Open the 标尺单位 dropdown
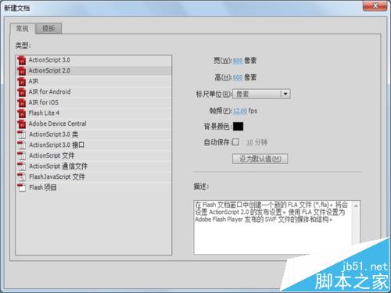391x293 pixels. tap(261, 94)
